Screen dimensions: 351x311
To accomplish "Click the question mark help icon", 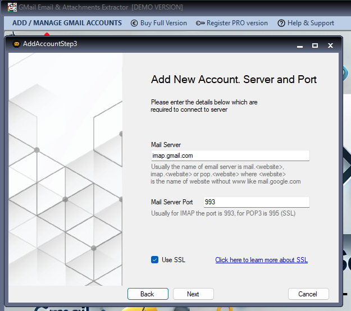I will [x=281, y=23].
